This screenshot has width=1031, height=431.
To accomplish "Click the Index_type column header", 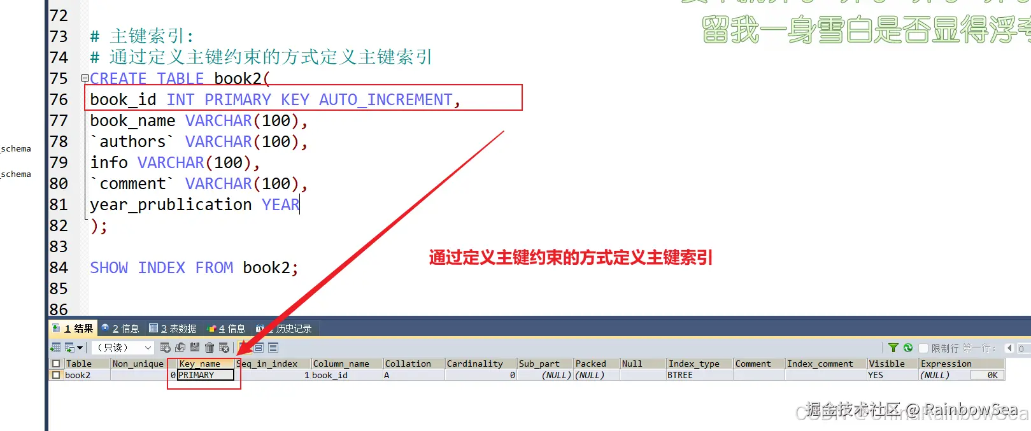I will 699,364.
